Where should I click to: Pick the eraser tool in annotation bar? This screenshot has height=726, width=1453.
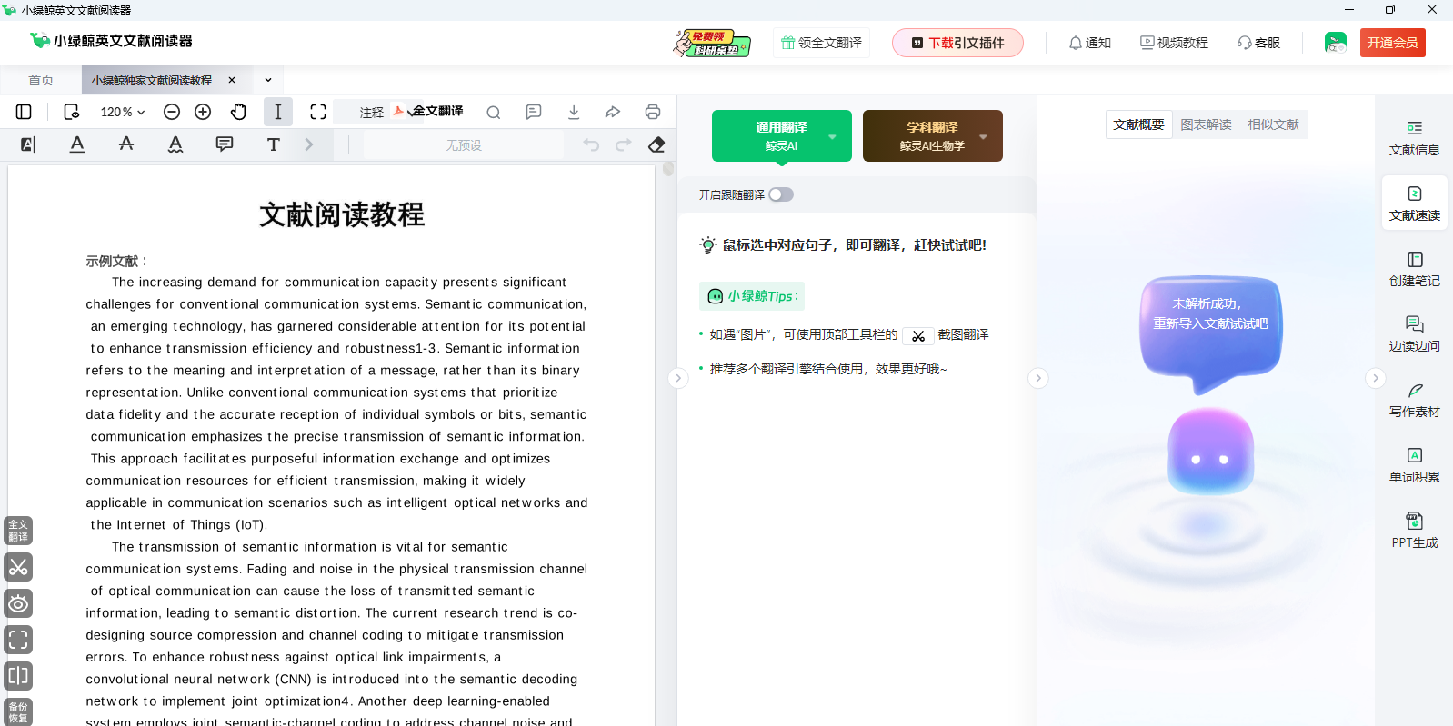click(x=656, y=144)
